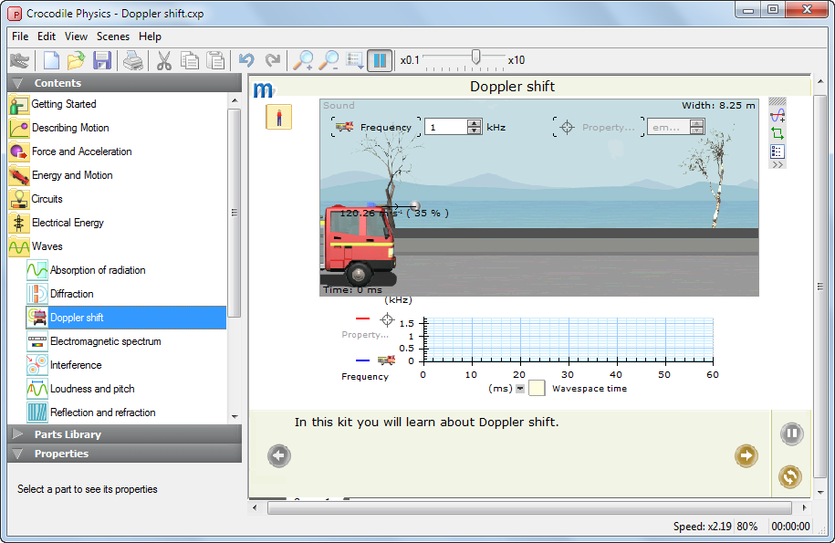Click the frequency value input field
This screenshot has width=835, height=543.
pos(446,127)
